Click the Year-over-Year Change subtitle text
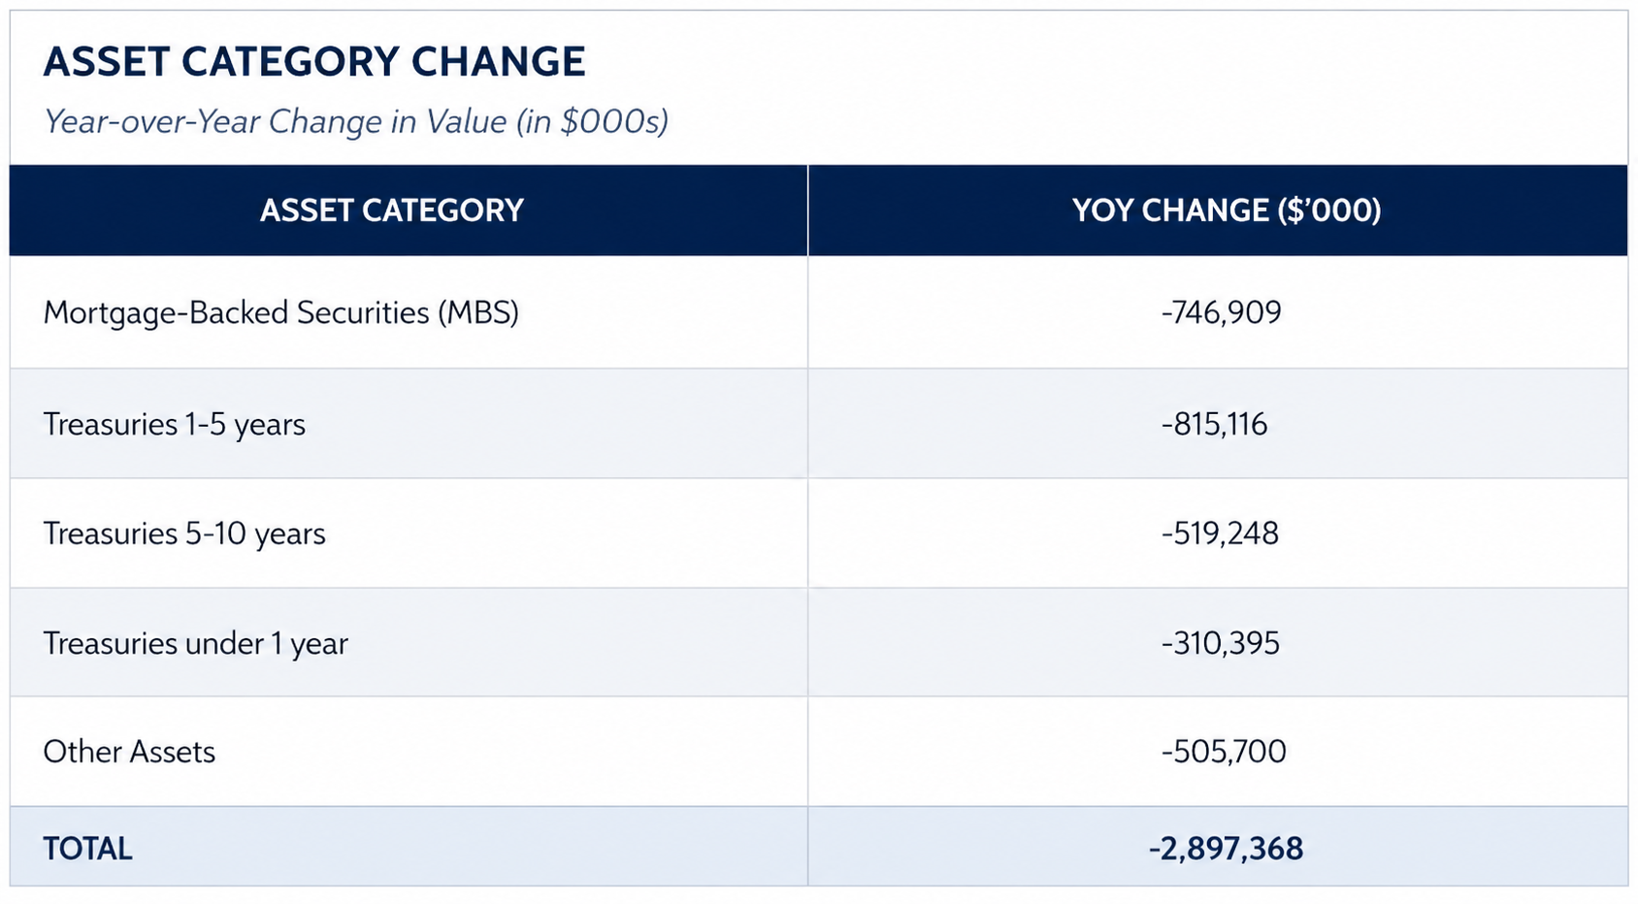 pos(275,122)
